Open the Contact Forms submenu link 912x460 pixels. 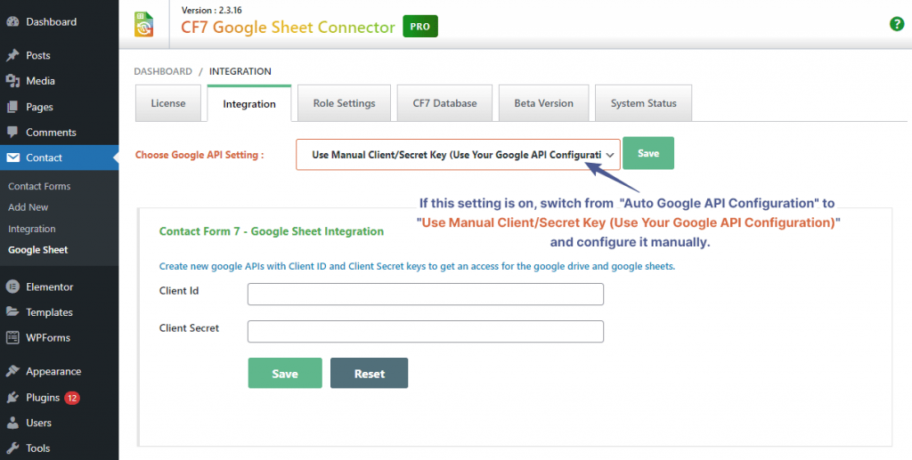tap(39, 186)
